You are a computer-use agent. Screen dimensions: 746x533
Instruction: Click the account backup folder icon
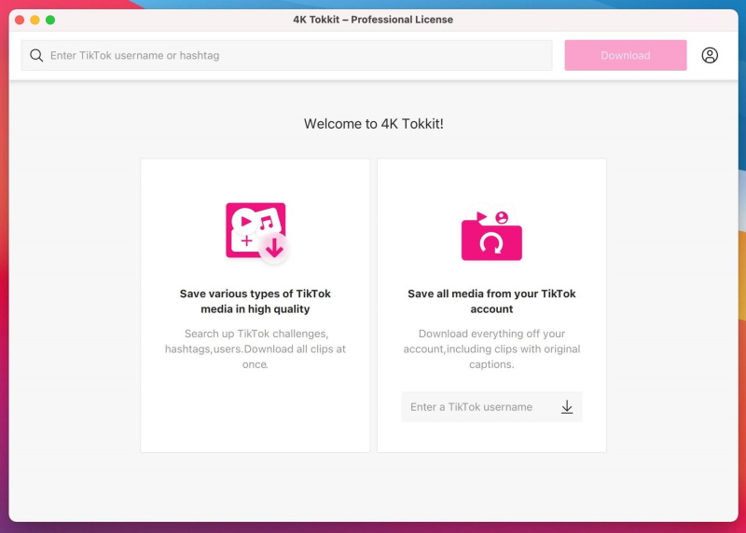point(491,235)
